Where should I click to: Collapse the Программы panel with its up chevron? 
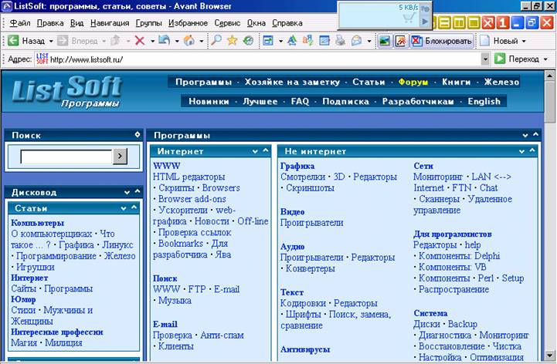(x=535, y=134)
